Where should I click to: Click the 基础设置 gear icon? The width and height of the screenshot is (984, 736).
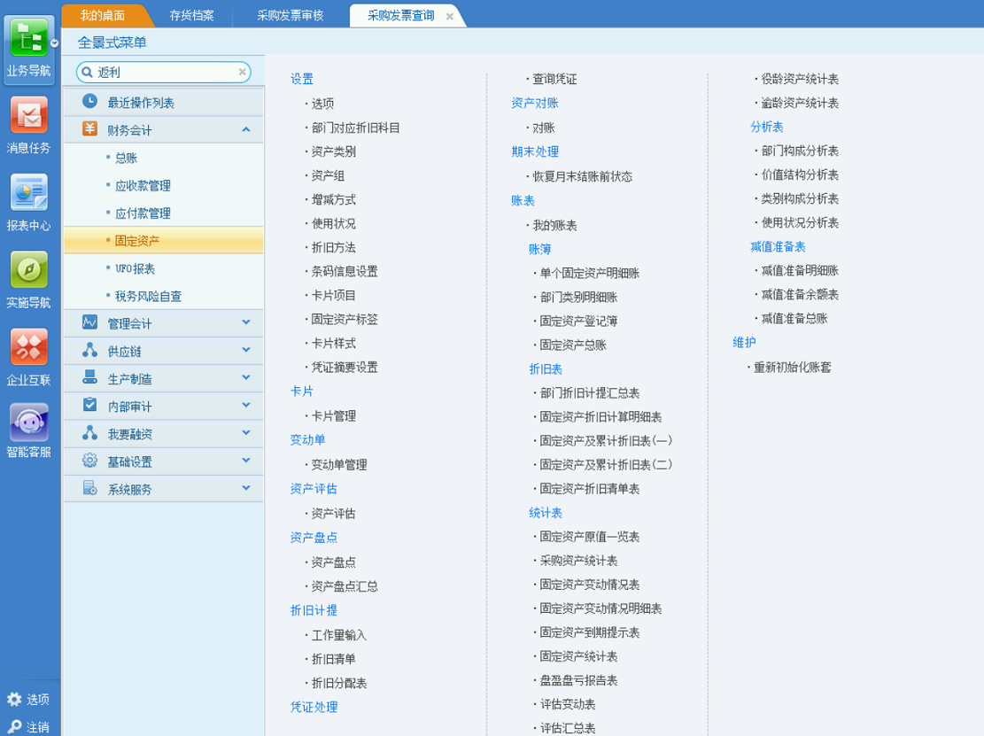click(89, 460)
